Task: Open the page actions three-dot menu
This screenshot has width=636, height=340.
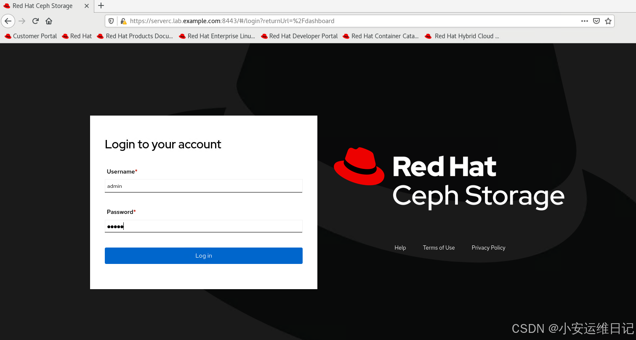Action: click(585, 21)
